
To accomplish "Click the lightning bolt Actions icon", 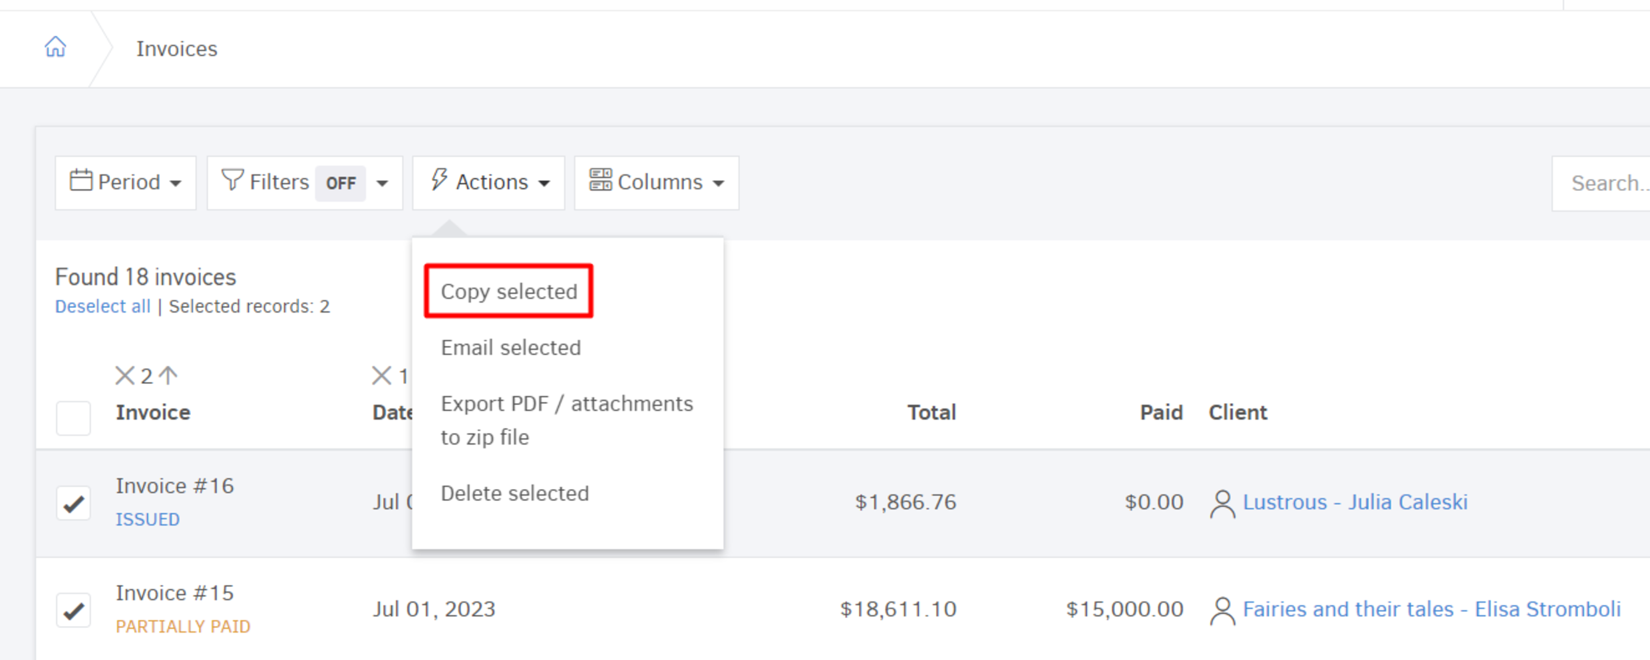I will [x=438, y=180].
